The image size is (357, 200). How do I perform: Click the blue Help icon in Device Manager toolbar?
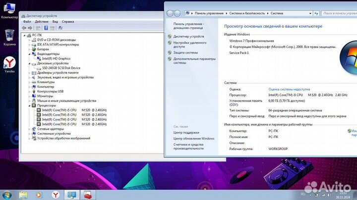(46, 28)
